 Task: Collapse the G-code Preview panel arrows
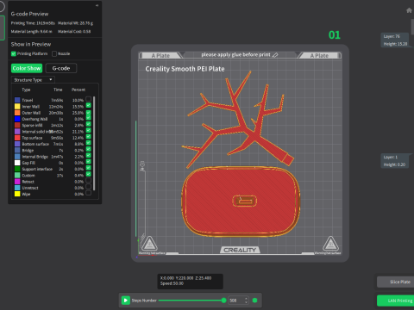click(97, 5)
